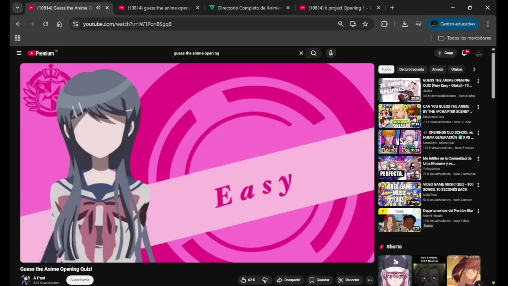Like the video (62 K)
Viewport: 508px width, 286px height.
coord(248,280)
